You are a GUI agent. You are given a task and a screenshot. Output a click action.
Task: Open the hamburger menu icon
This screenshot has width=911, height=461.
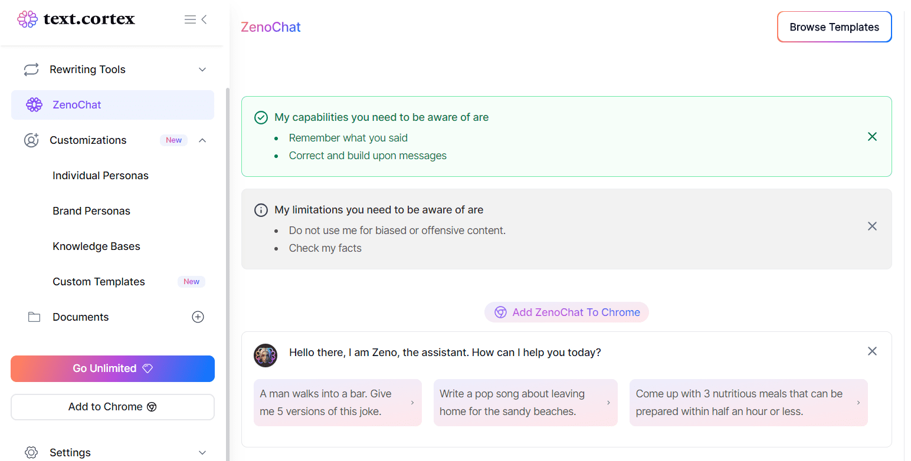pyautogui.click(x=189, y=19)
